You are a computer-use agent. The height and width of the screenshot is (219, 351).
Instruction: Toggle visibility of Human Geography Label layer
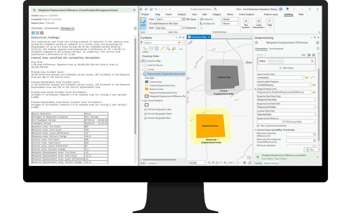145,109
